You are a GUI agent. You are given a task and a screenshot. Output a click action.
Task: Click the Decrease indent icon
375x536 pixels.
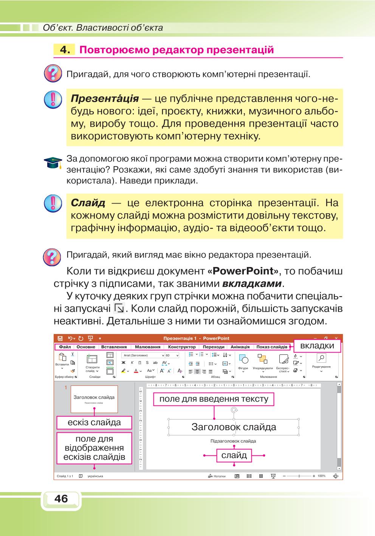pyautogui.click(x=191, y=364)
